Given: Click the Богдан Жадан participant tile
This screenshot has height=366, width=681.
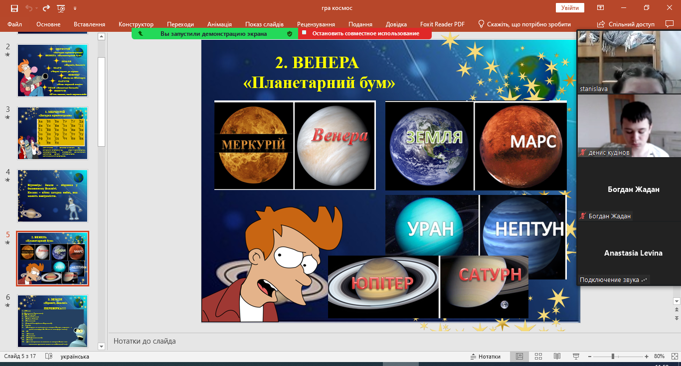Looking at the screenshot, I should pyautogui.click(x=629, y=189).
